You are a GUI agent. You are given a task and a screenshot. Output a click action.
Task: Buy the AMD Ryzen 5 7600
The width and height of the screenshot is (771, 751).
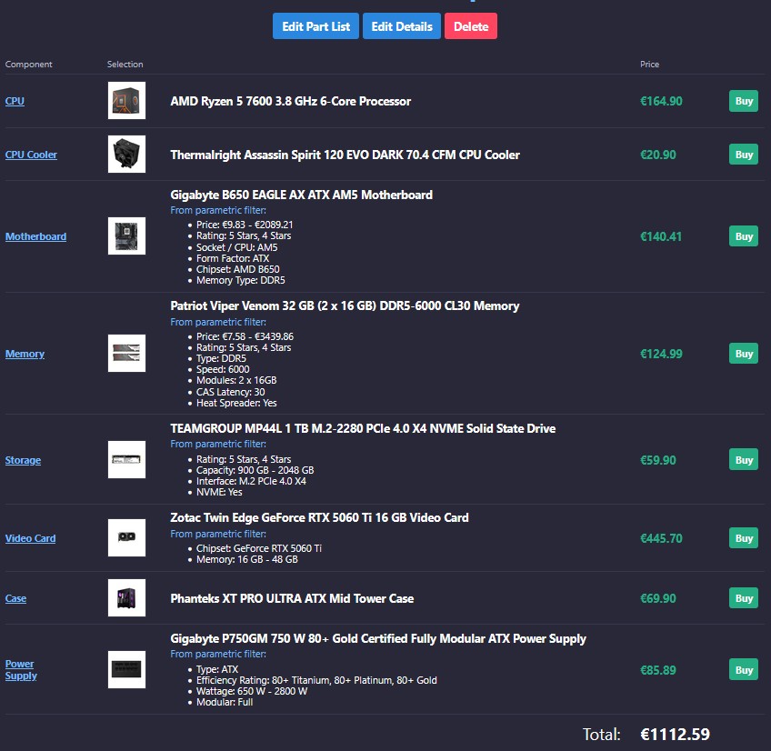coord(744,101)
